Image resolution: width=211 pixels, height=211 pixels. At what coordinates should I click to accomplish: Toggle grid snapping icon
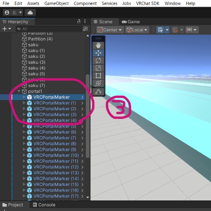pyautogui.click(x=175, y=30)
